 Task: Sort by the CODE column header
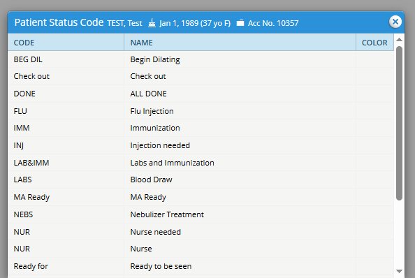66,43
